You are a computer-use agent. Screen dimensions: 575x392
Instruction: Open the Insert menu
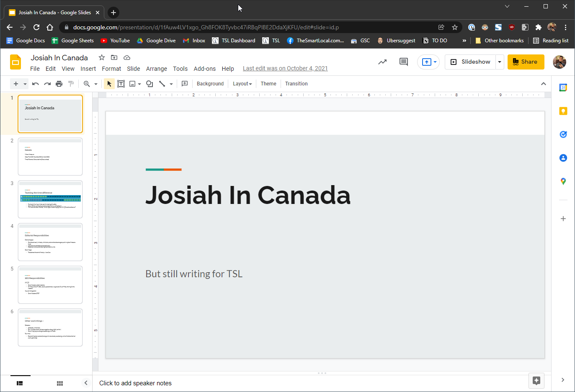click(88, 69)
